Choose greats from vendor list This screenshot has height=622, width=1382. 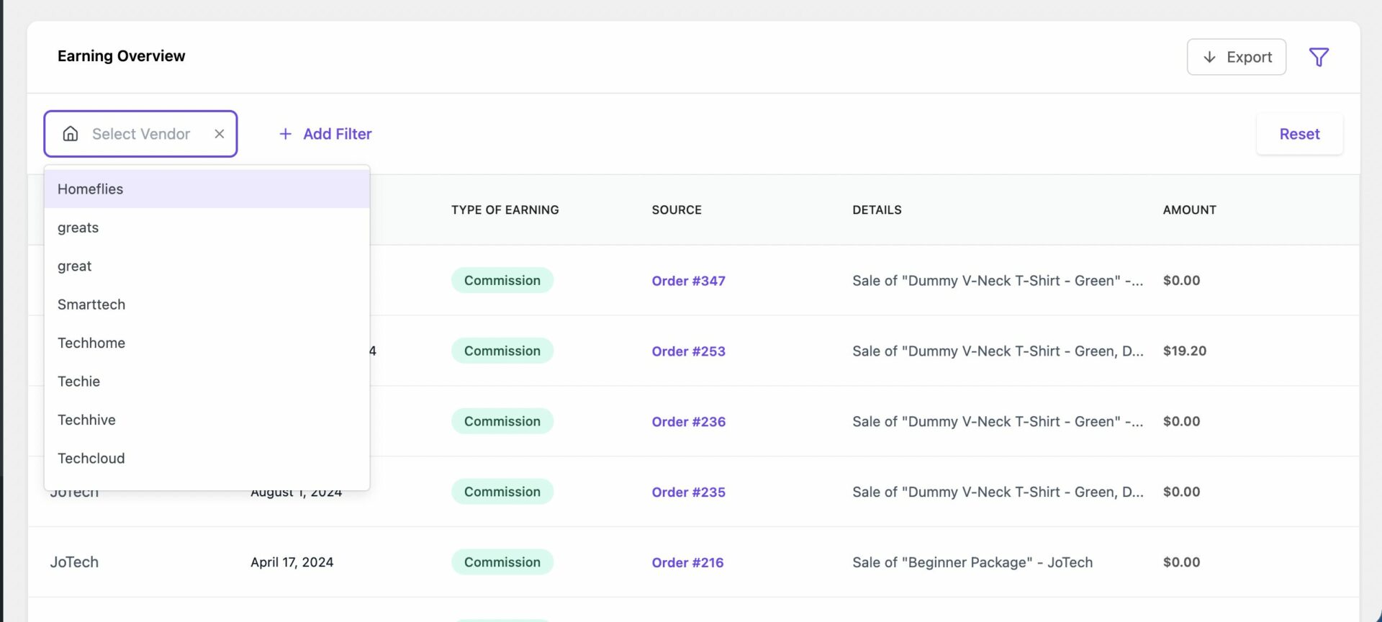tap(207, 227)
